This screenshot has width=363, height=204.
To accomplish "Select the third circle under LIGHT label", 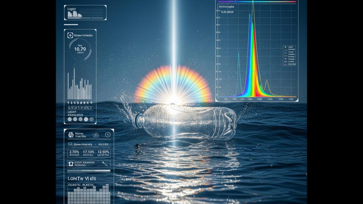I will tap(80, 119).
